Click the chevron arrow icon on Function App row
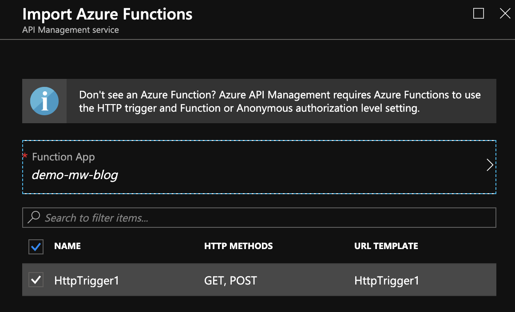 coord(490,165)
